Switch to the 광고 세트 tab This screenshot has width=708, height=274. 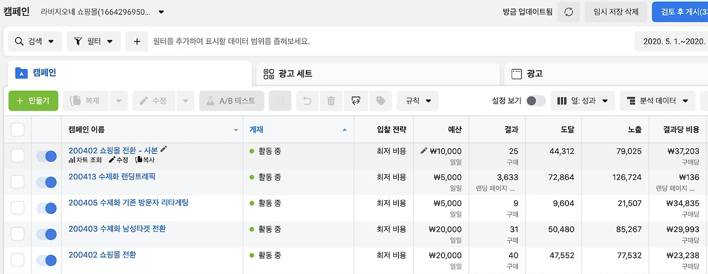[378, 74]
